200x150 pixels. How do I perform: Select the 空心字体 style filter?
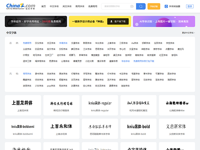(x=87, y=86)
